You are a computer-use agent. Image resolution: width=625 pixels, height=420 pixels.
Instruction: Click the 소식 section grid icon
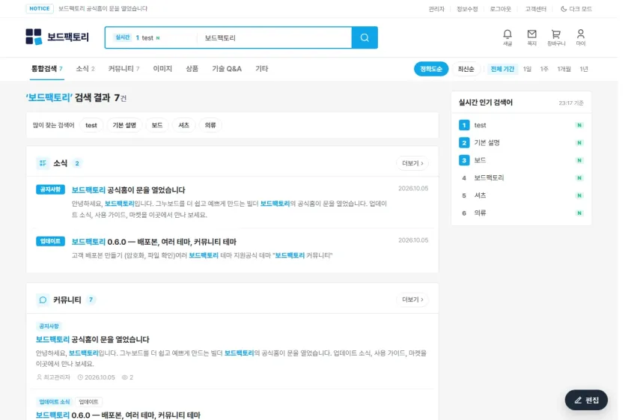(43, 163)
